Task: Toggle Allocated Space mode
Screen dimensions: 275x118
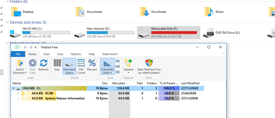Action: 69,66
